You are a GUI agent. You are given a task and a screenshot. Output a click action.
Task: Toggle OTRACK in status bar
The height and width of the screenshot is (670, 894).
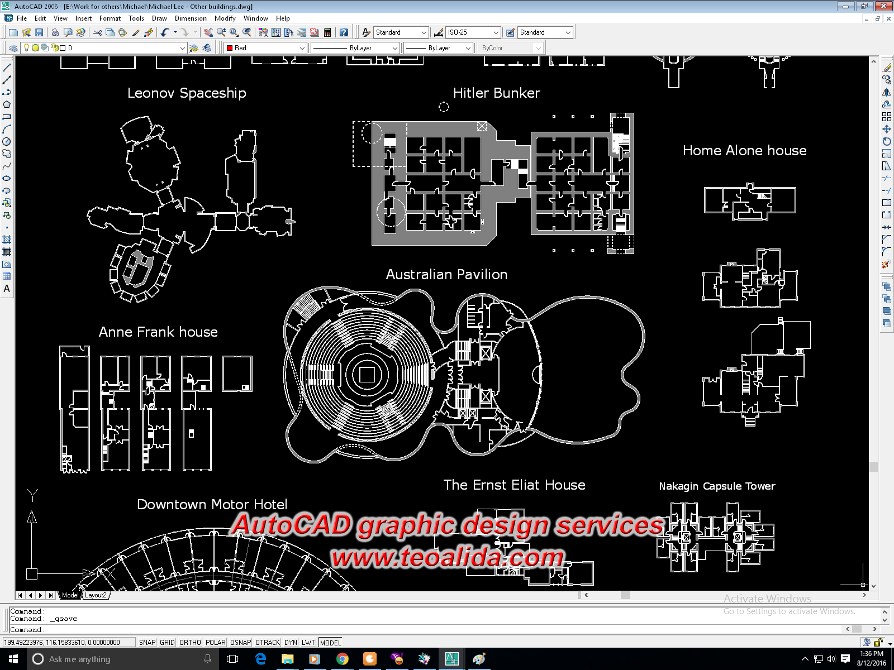(x=268, y=643)
